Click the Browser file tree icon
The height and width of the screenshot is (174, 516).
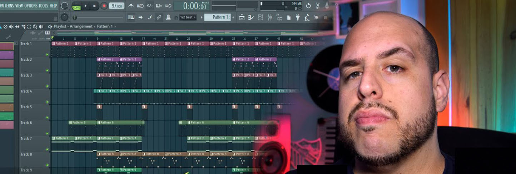tap(279, 17)
